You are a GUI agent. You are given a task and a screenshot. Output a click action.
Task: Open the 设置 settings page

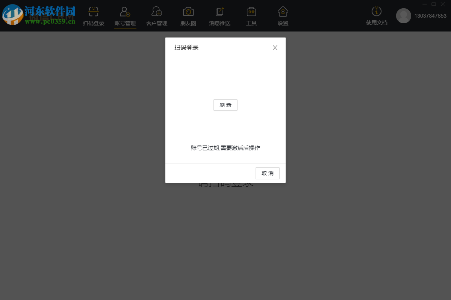[x=283, y=16]
